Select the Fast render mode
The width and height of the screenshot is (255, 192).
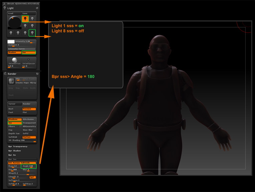(15, 112)
